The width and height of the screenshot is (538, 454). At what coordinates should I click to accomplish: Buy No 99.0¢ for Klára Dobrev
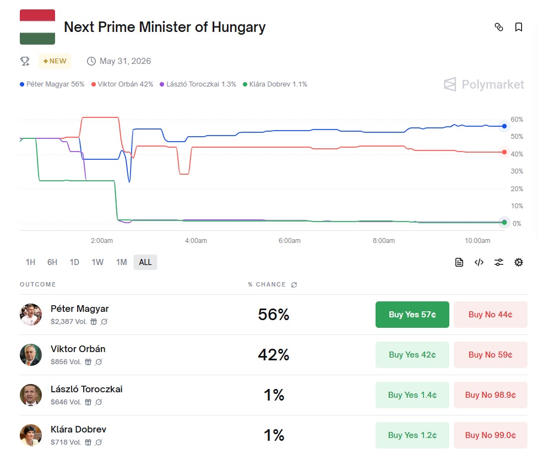point(490,435)
